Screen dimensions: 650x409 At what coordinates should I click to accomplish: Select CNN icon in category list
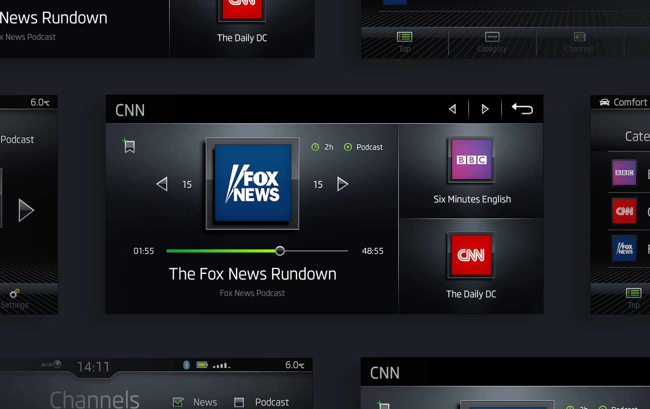coord(624,211)
